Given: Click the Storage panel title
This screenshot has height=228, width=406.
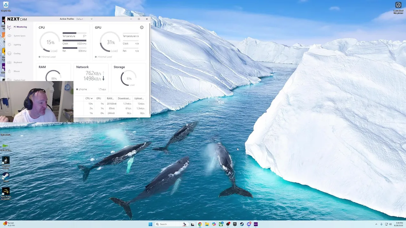Looking at the screenshot, I should coord(119,67).
